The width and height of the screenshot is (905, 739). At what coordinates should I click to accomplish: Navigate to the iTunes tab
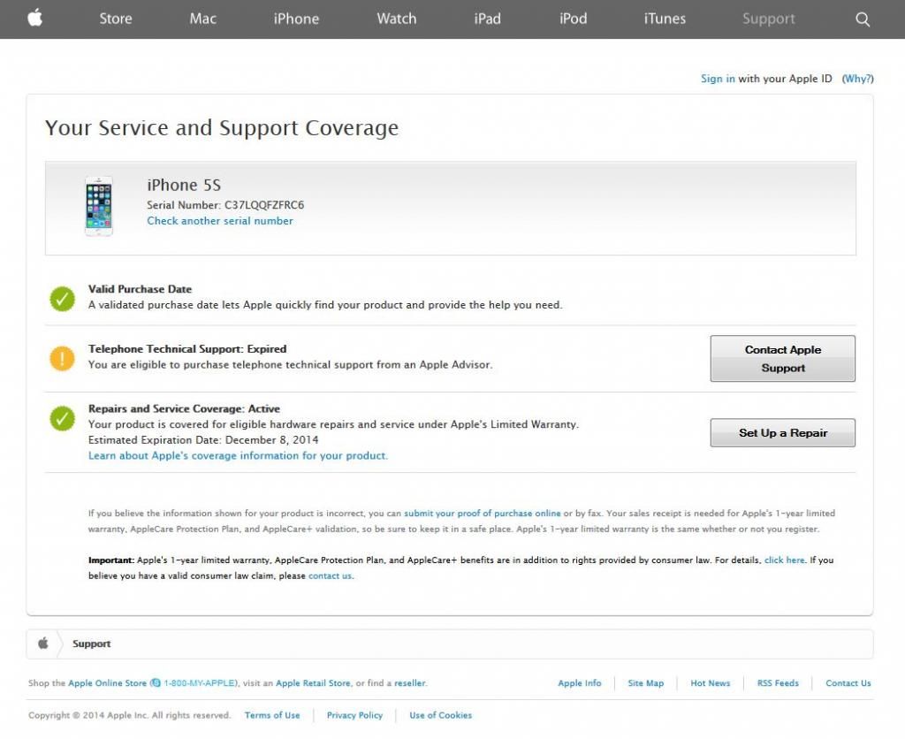pyautogui.click(x=665, y=19)
